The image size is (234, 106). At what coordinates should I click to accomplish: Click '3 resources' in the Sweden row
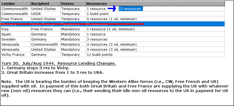155,39
